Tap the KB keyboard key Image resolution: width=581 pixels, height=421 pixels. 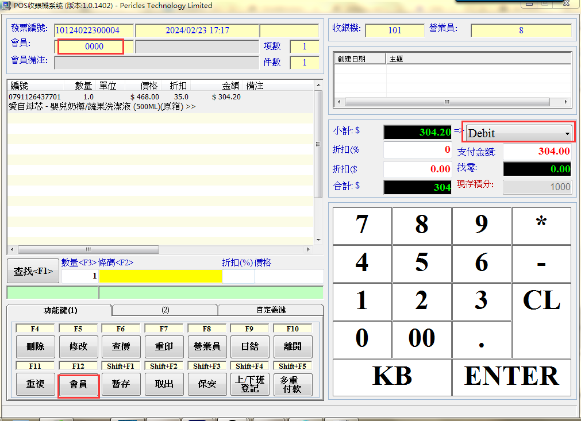click(x=392, y=377)
